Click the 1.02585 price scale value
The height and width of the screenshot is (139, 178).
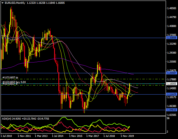click(172, 115)
